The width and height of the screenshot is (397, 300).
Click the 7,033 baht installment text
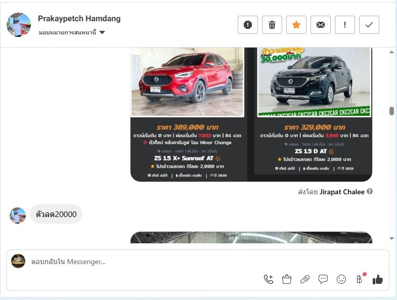(x=205, y=136)
